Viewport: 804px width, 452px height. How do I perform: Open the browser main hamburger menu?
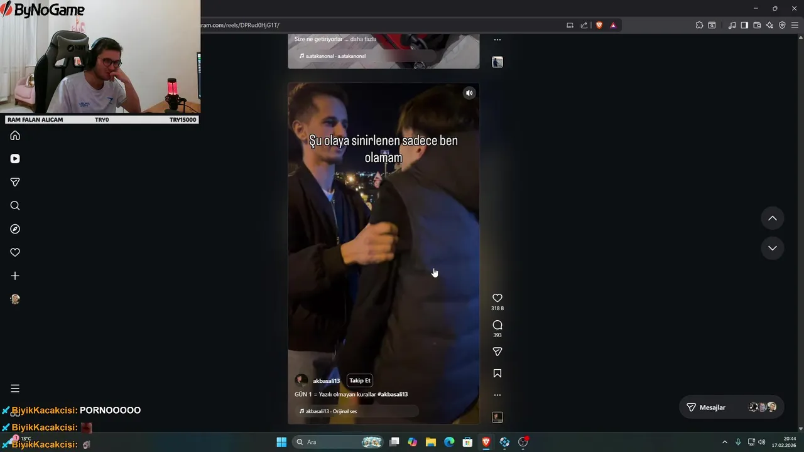point(795,25)
